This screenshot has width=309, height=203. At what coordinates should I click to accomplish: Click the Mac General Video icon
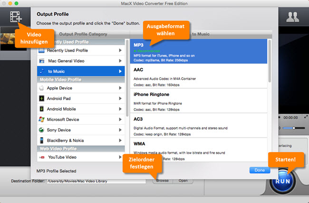point(42,61)
